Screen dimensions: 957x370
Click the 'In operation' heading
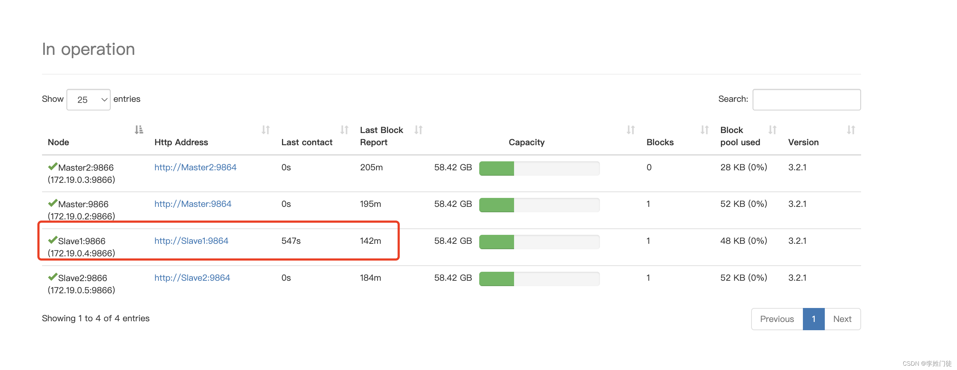[x=88, y=49]
